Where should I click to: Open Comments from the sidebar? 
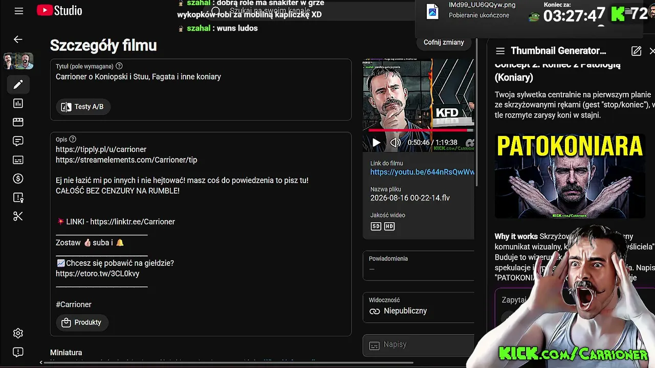[18, 141]
